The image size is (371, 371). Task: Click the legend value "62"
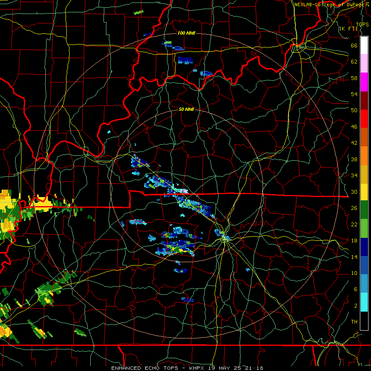pos(354,62)
